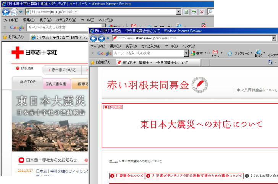Click the Gmail メール toolbar icon

[215, 53]
